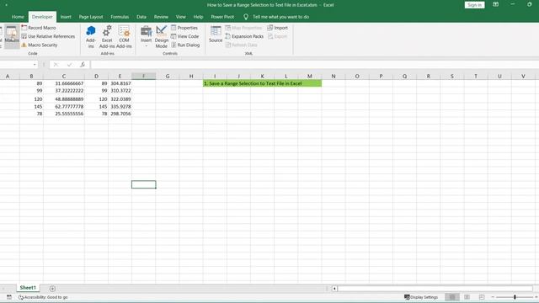
Task: Open COM Add-ins manager
Action: (124, 36)
